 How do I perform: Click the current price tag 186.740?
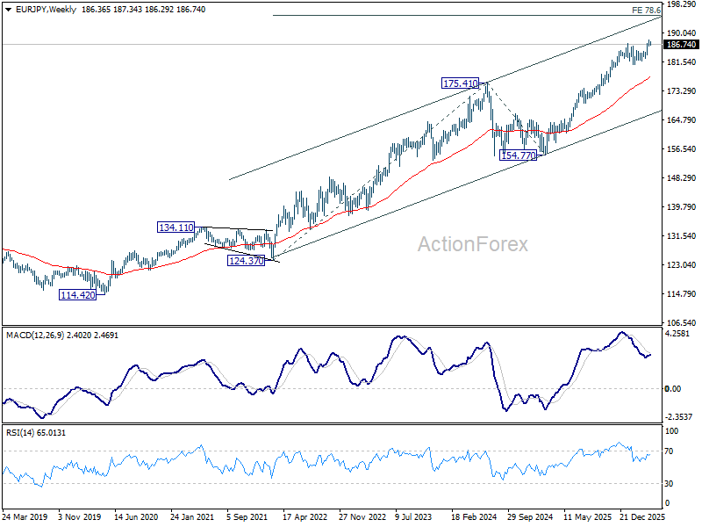(682, 44)
